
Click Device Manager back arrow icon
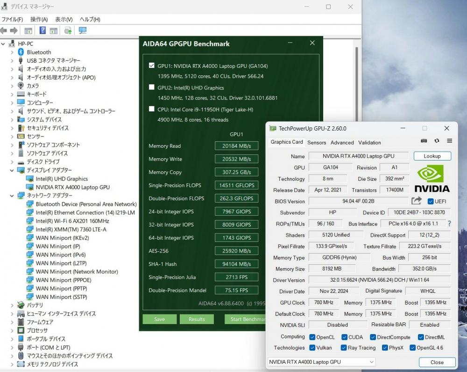click(4, 30)
